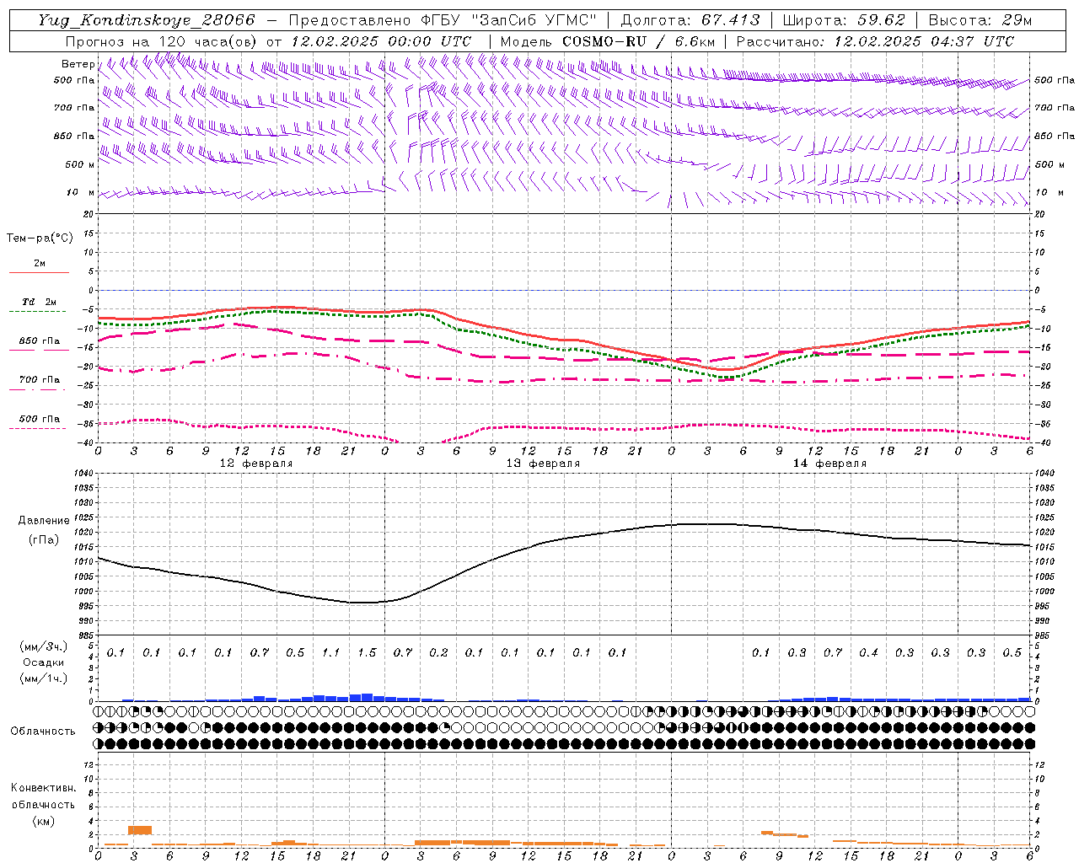Click the dash-dot line sample under 700 гПа legend
This screenshot has height=863, width=1079.
tap(39, 389)
